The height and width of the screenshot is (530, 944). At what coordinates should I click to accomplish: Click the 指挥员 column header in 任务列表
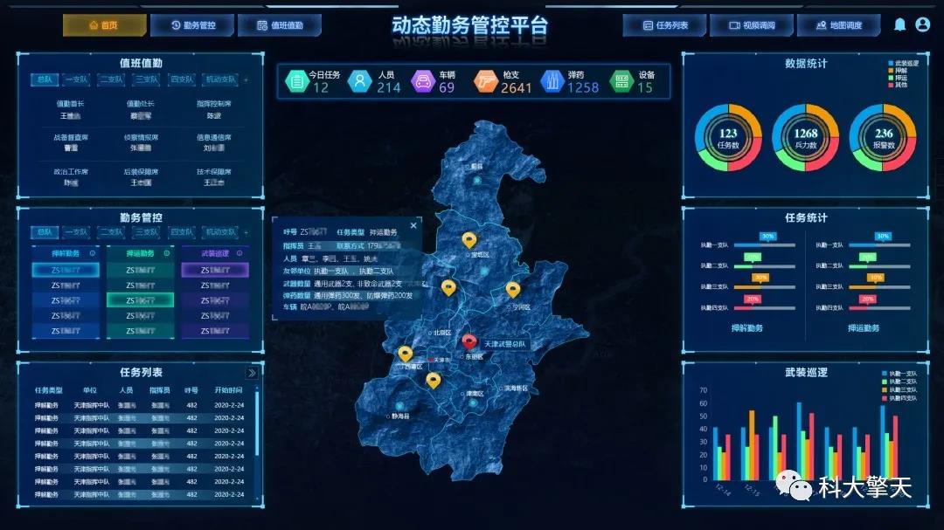tap(160, 390)
